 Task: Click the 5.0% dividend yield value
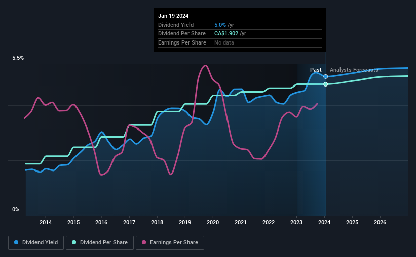click(220, 25)
